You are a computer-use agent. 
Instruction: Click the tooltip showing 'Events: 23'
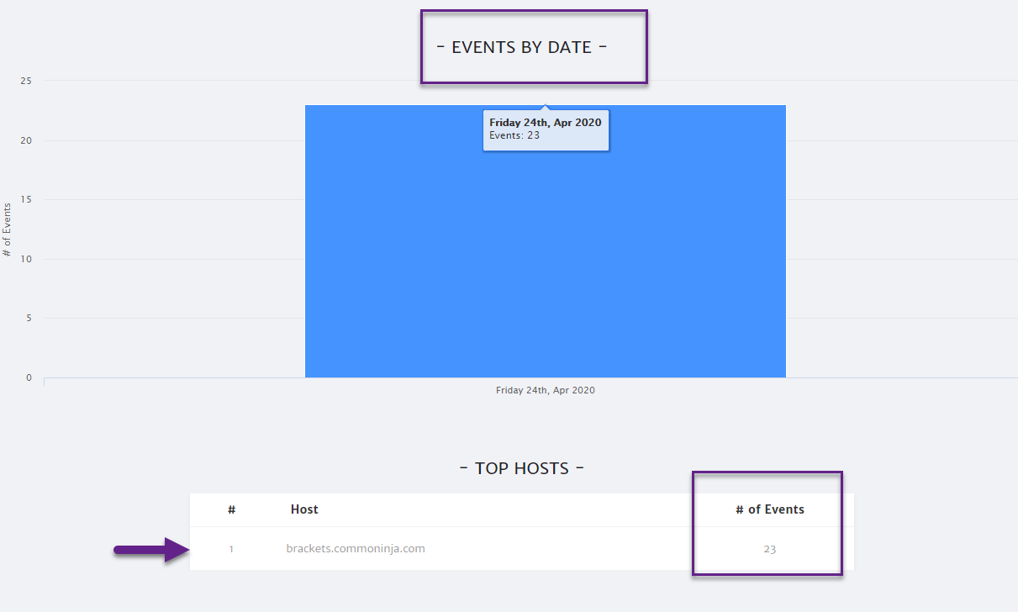[546, 129]
